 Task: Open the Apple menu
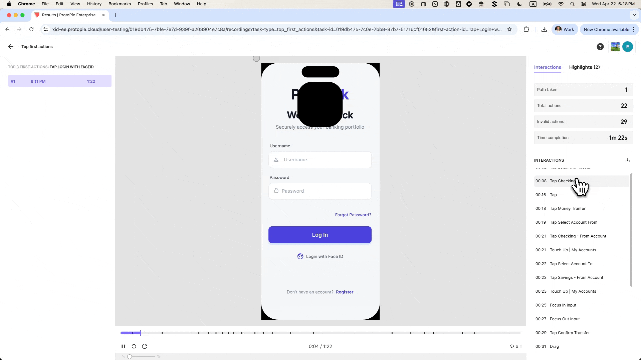(x=9, y=4)
